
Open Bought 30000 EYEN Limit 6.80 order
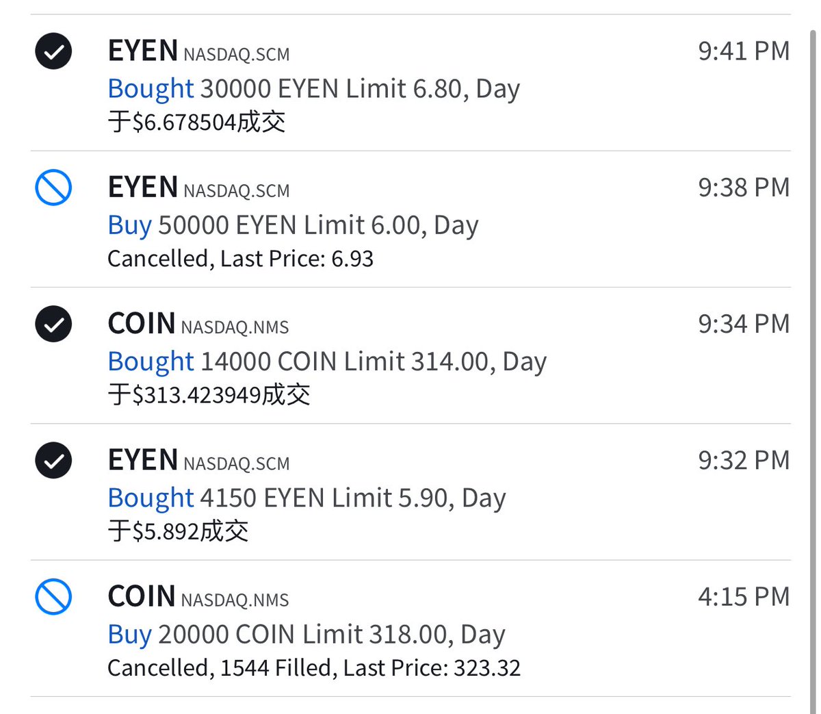pyautogui.click(x=313, y=88)
